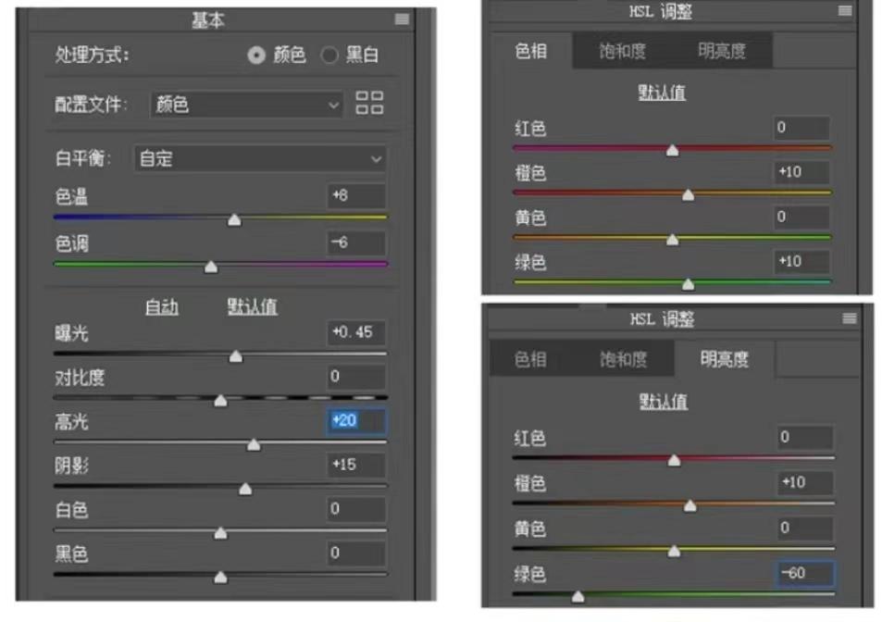The height and width of the screenshot is (622, 882).
Task: Click the 白色 whites slider handle
Action: pos(220,532)
